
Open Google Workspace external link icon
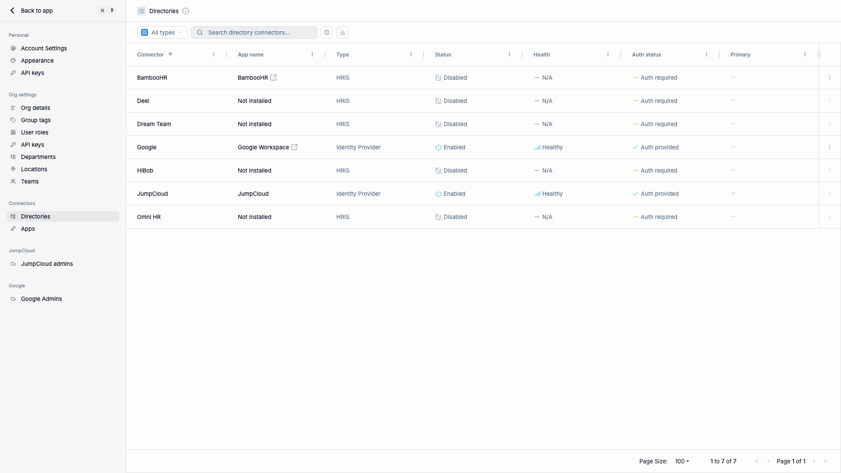[294, 147]
